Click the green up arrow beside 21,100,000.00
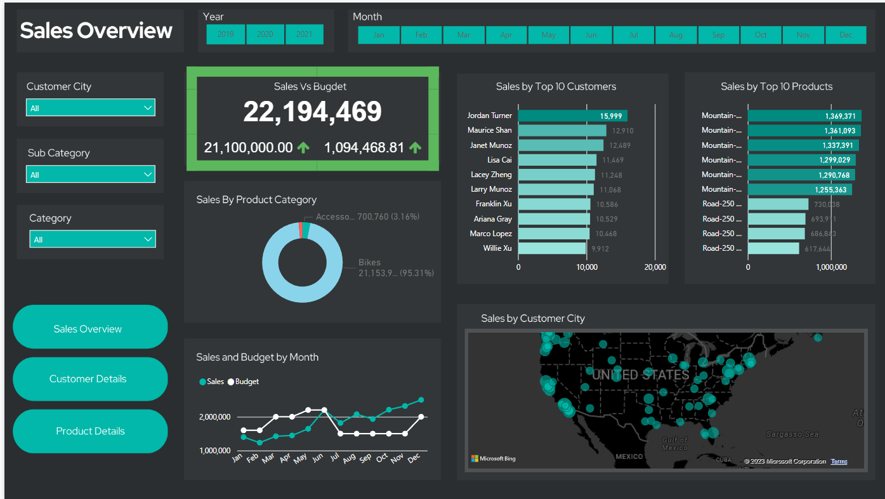Viewport: 885px width, 499px height. [x=304, y=148]
